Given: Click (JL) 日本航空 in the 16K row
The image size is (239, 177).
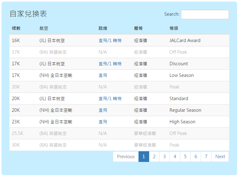Looking at the screenshot, I should [x=52, y=40].
